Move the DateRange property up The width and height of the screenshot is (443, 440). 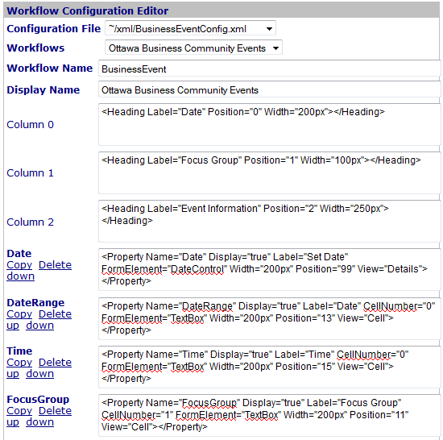click(13, 326)
